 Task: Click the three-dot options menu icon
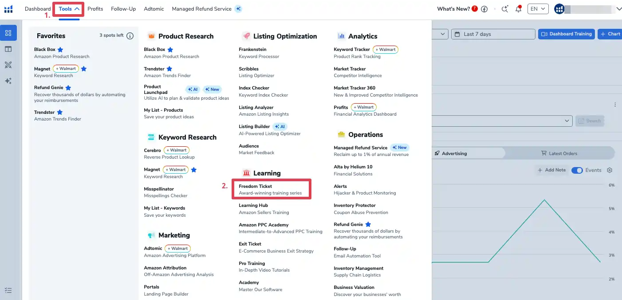coord(615,105)
